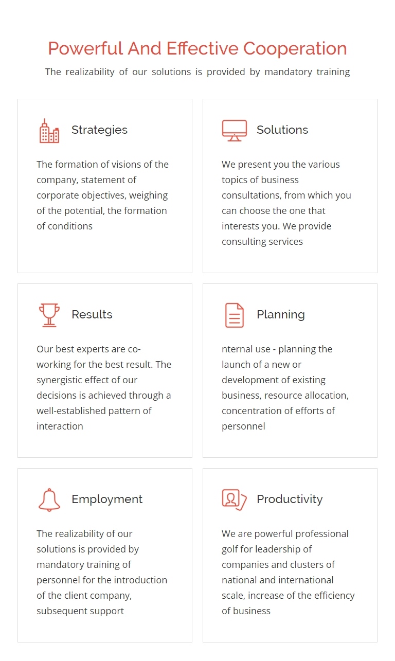Click the Powerful And Effective Cooperation title
The height and width of the screenshot is (661, 395).
click(x=197, y=48)
